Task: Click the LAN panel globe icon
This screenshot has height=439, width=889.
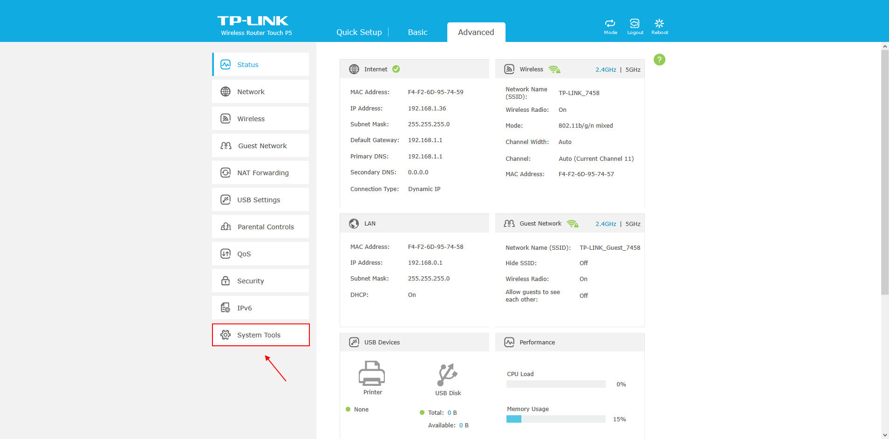Action: tap(354, 223)
